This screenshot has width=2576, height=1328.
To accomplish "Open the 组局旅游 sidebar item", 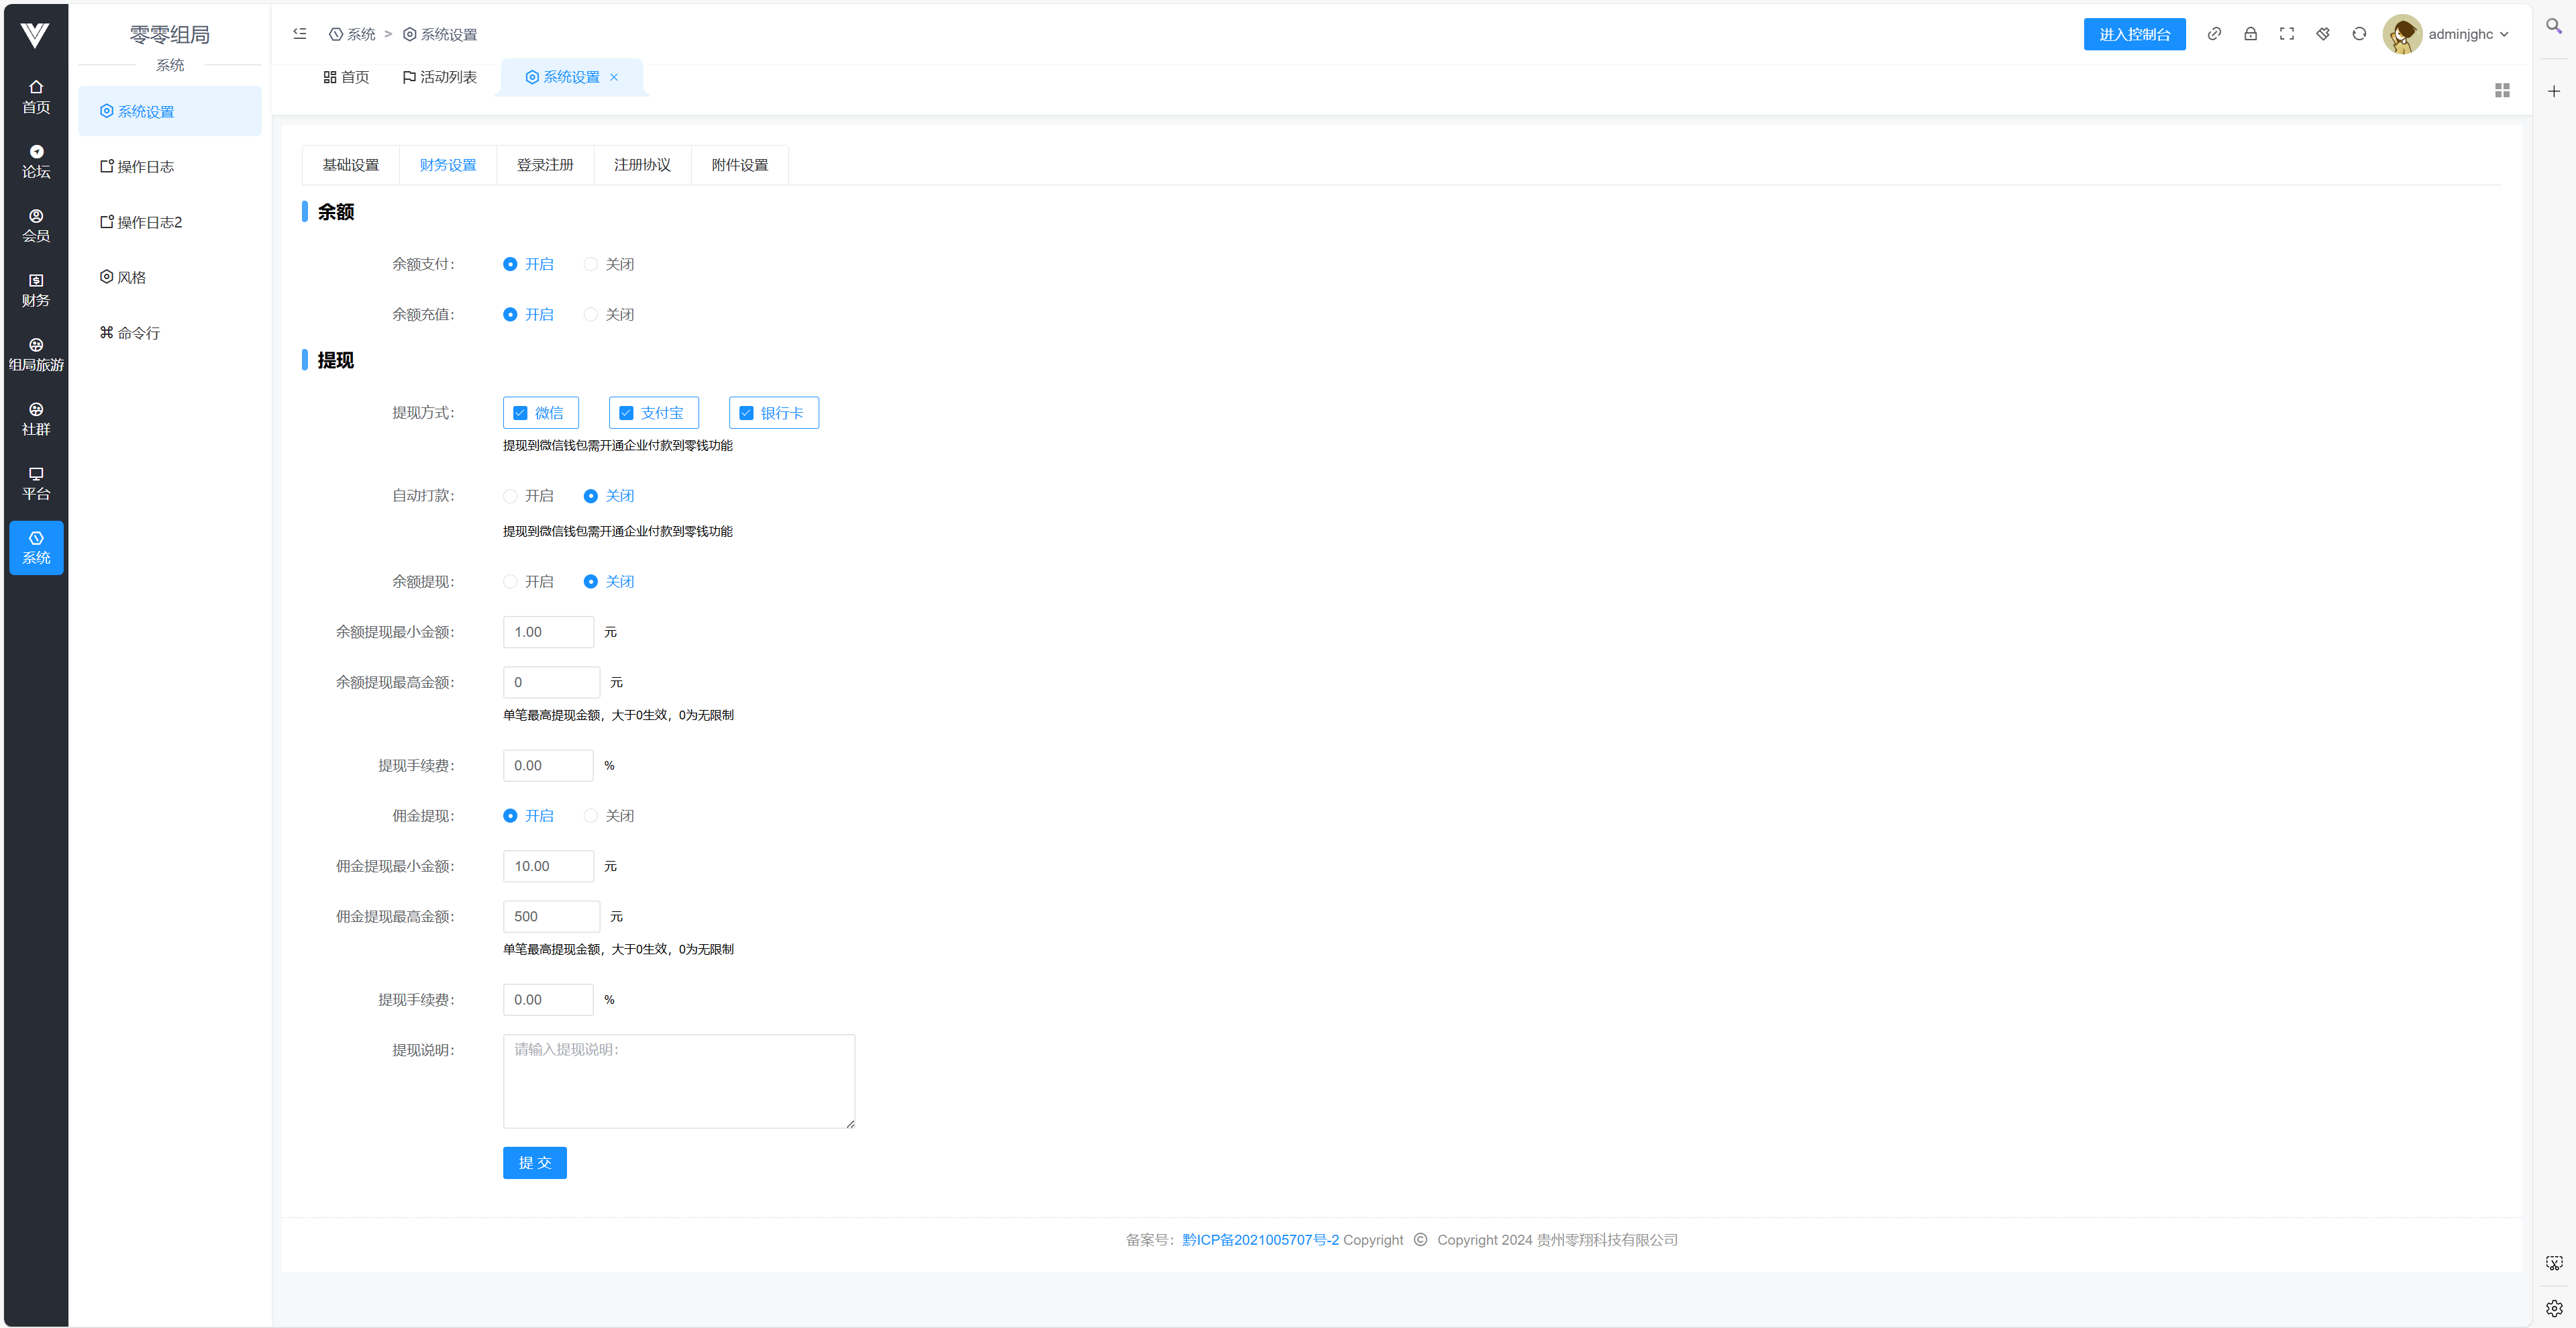I will 36,355.
